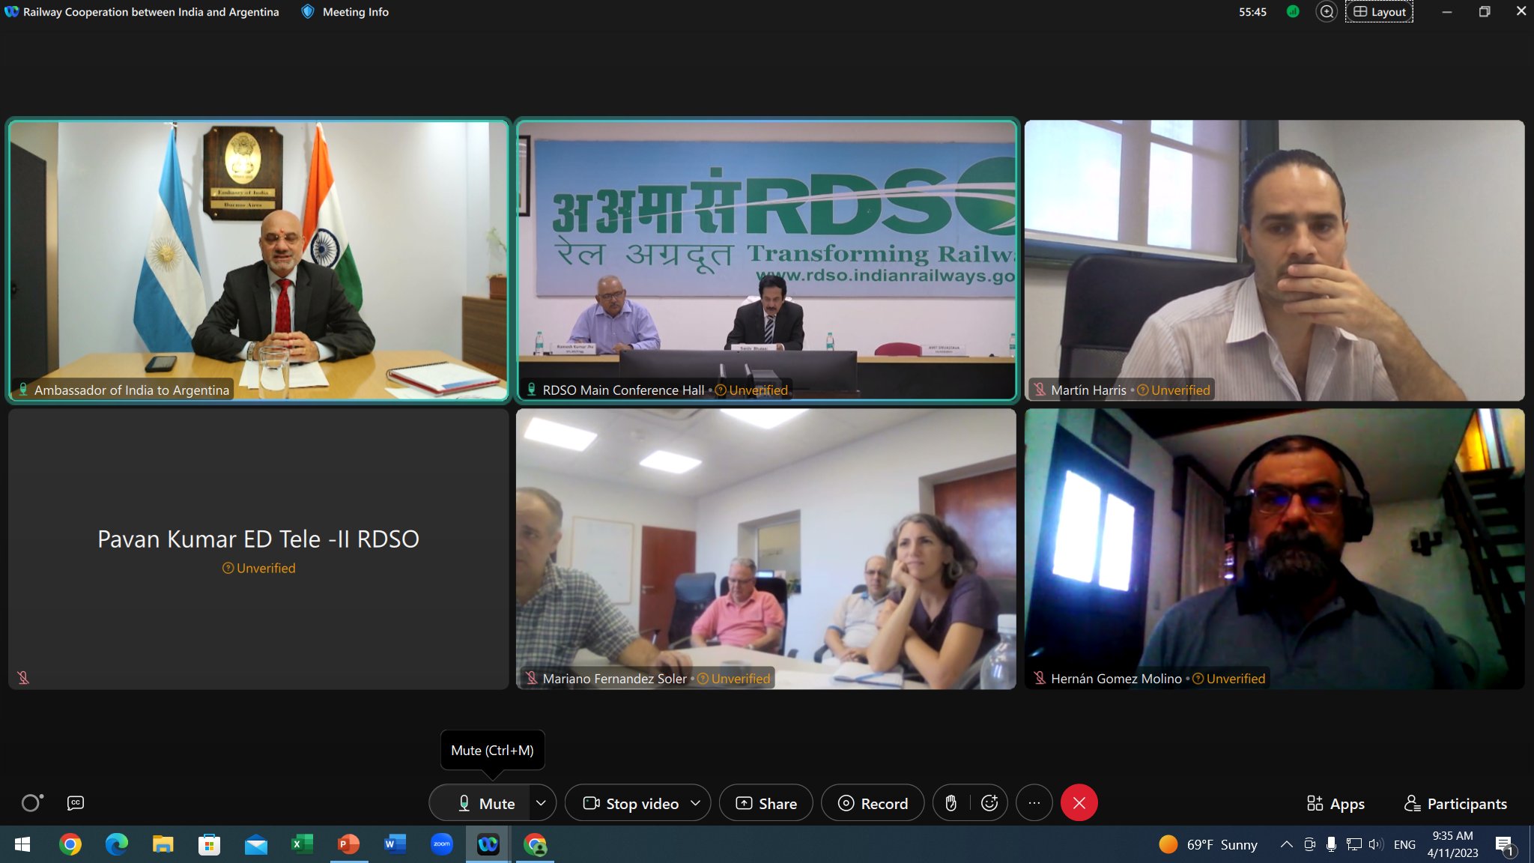The height and width of the screenshot is (863, 1534).
Task: Select Martín Harris video thumbnail
Action: (1274, 260)
